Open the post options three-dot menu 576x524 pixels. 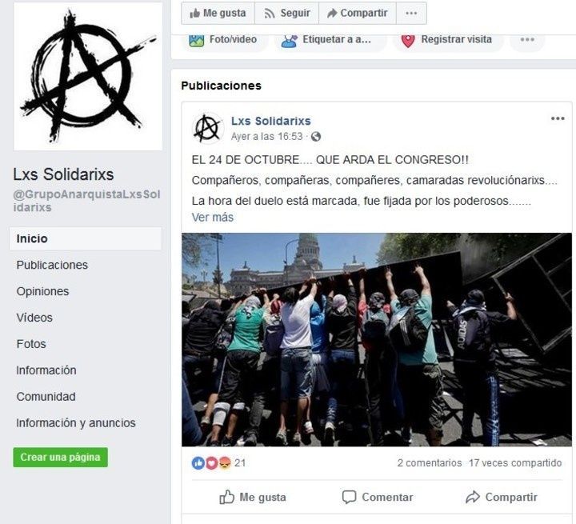click(558, 118)
